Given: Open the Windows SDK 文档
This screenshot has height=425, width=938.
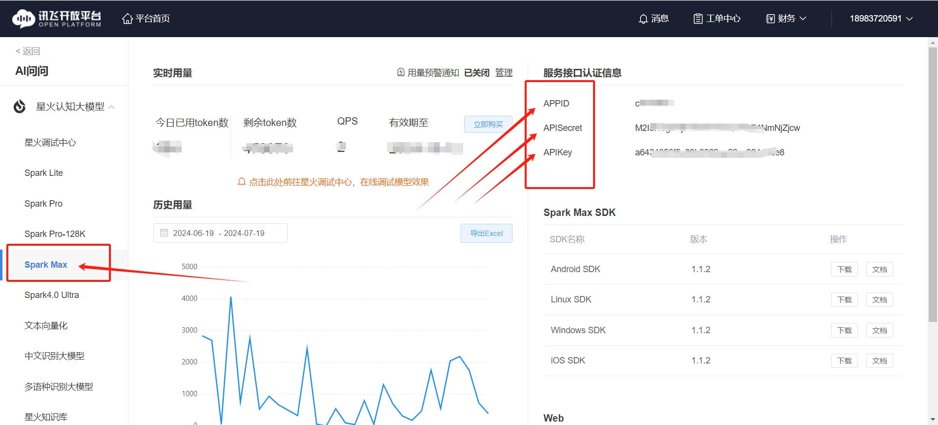Looking at the screenshot, I should click(x=879, y=330).
